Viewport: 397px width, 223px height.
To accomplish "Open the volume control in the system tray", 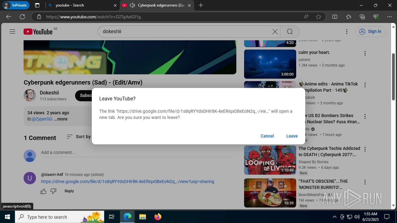I will point(357,217).
